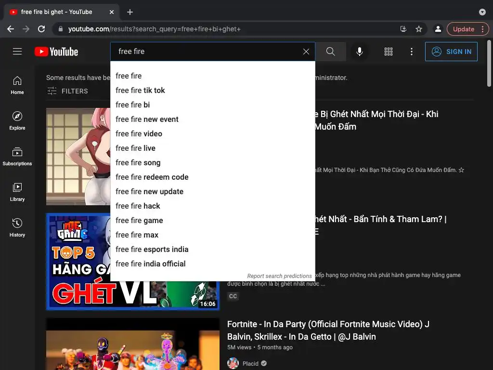The image size is (493, 370).
Task: Bookmark this page with the star icon
Action: point(418,29)
